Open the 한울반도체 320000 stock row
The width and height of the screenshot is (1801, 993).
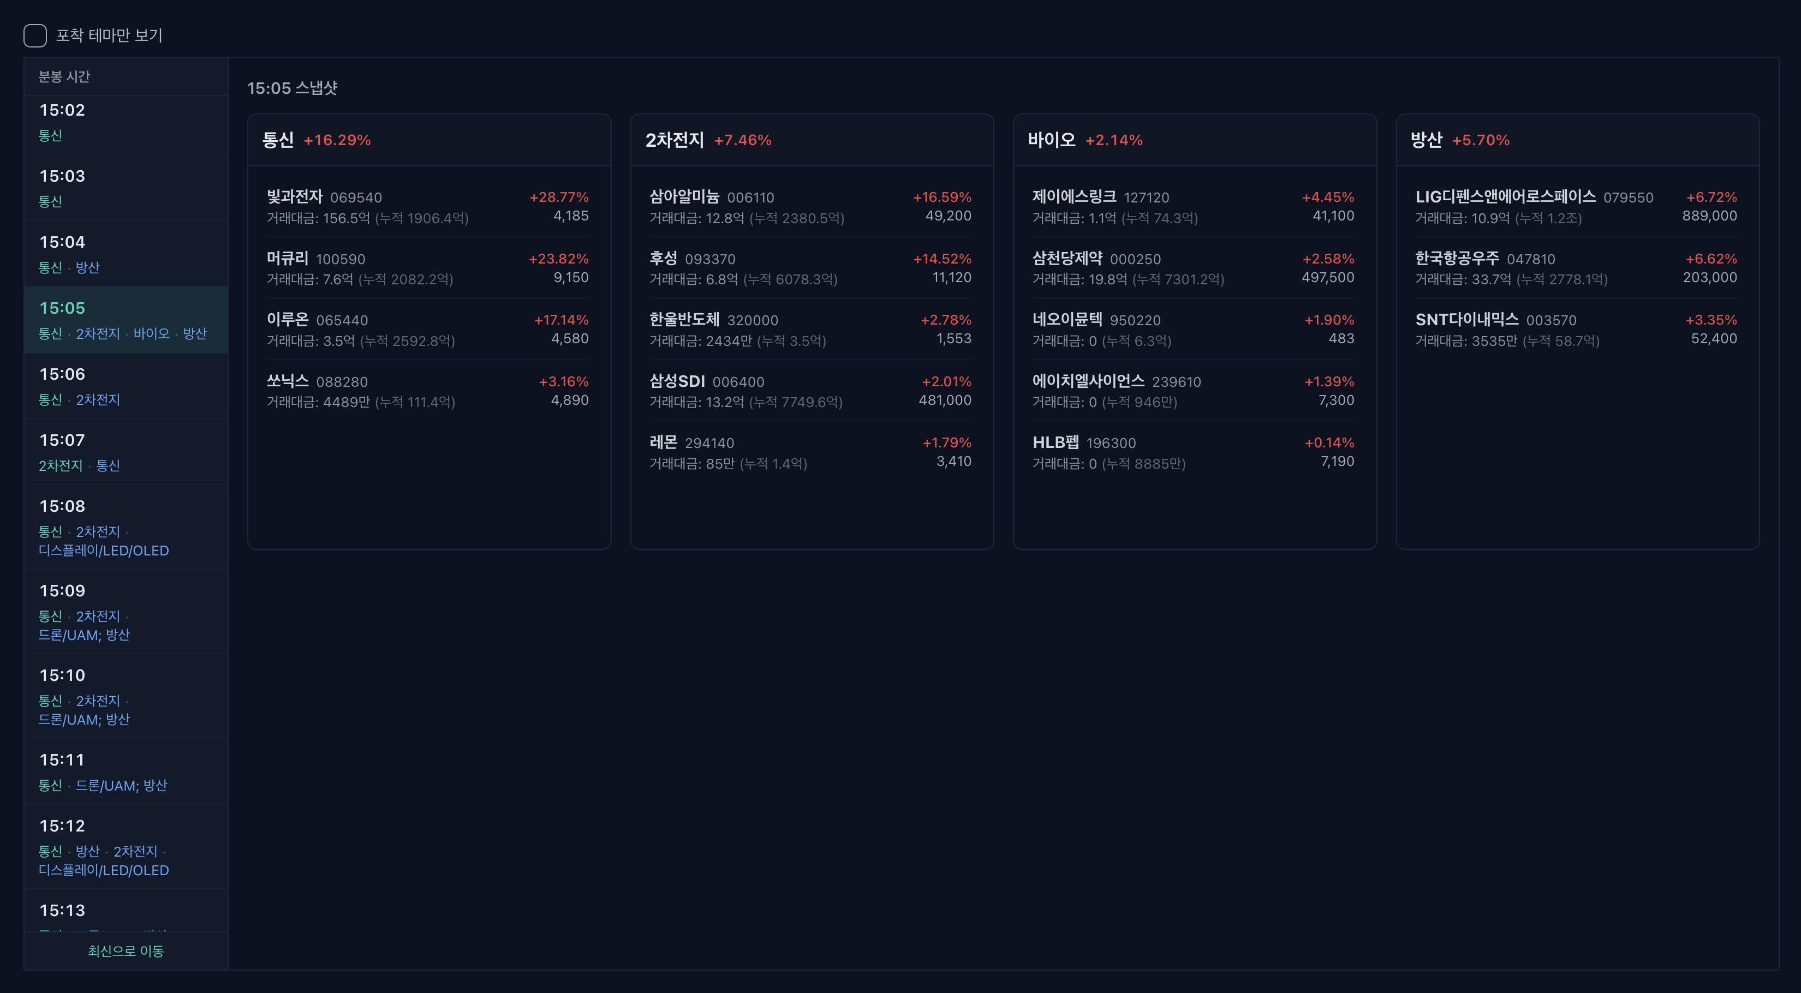coord(810,330)
